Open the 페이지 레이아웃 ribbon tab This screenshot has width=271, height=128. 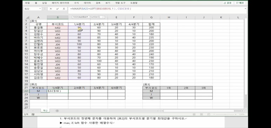pyautogui.click(x=60, y=3)
